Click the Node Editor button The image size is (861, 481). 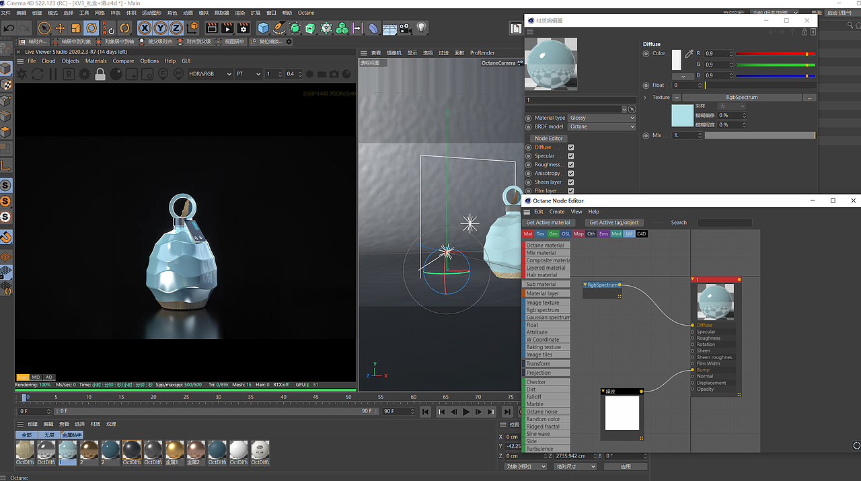click(x=549, y=138)
